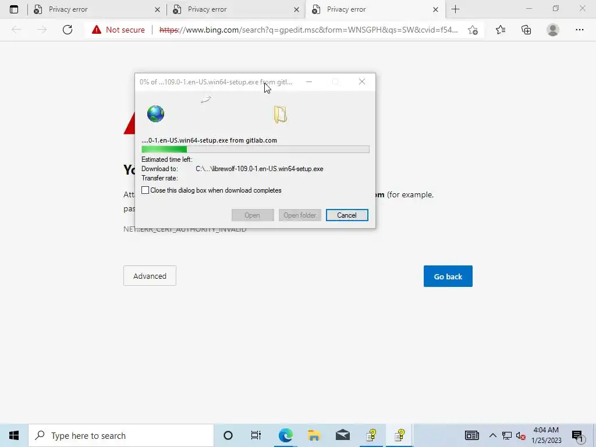Click the Go back button
Viewport: 596px width, 447px height.
[448, 276]
